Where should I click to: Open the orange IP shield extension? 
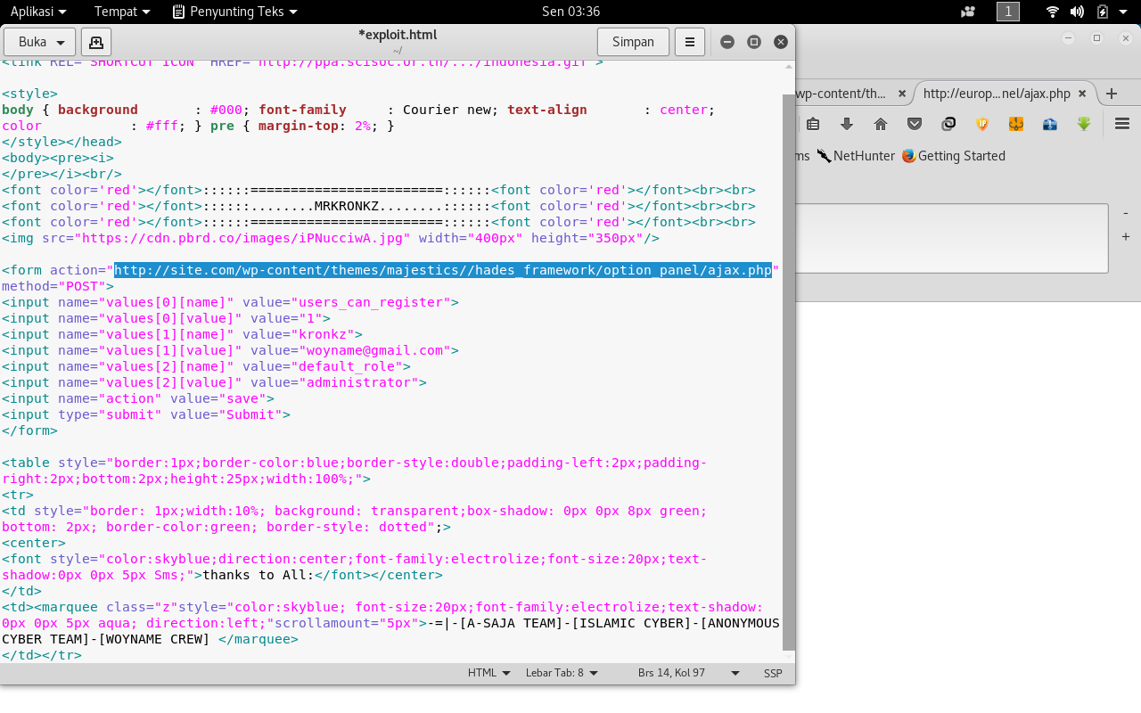point(982,124)
